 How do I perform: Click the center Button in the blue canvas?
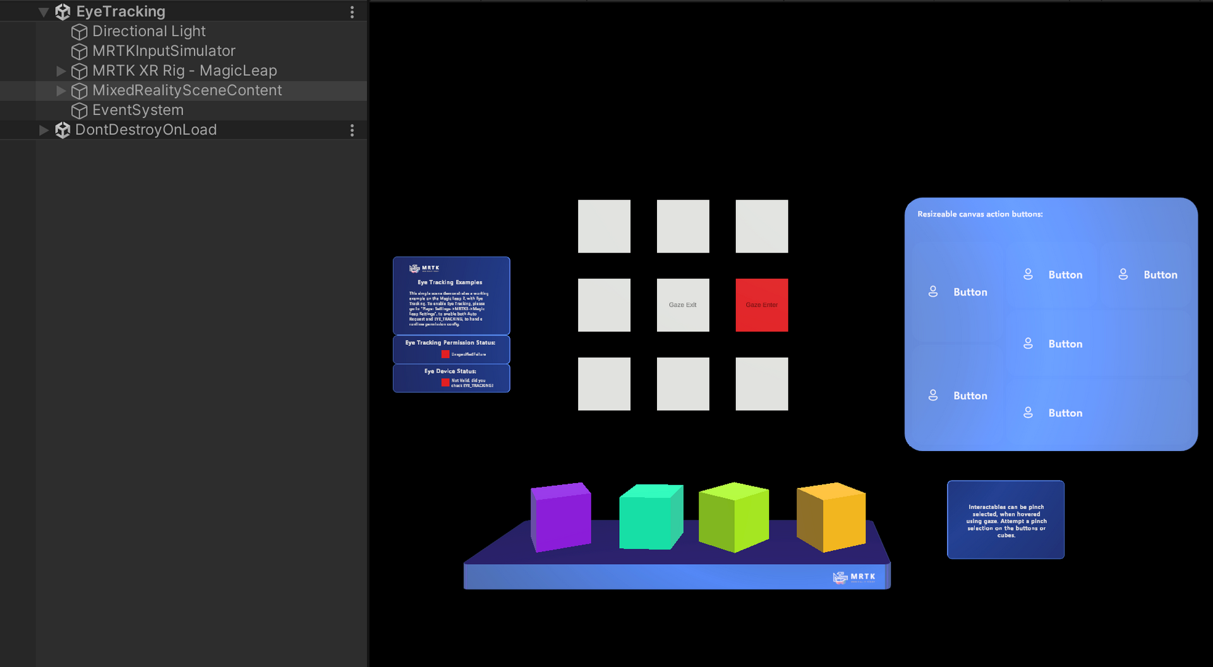[x=1065, y=343]
